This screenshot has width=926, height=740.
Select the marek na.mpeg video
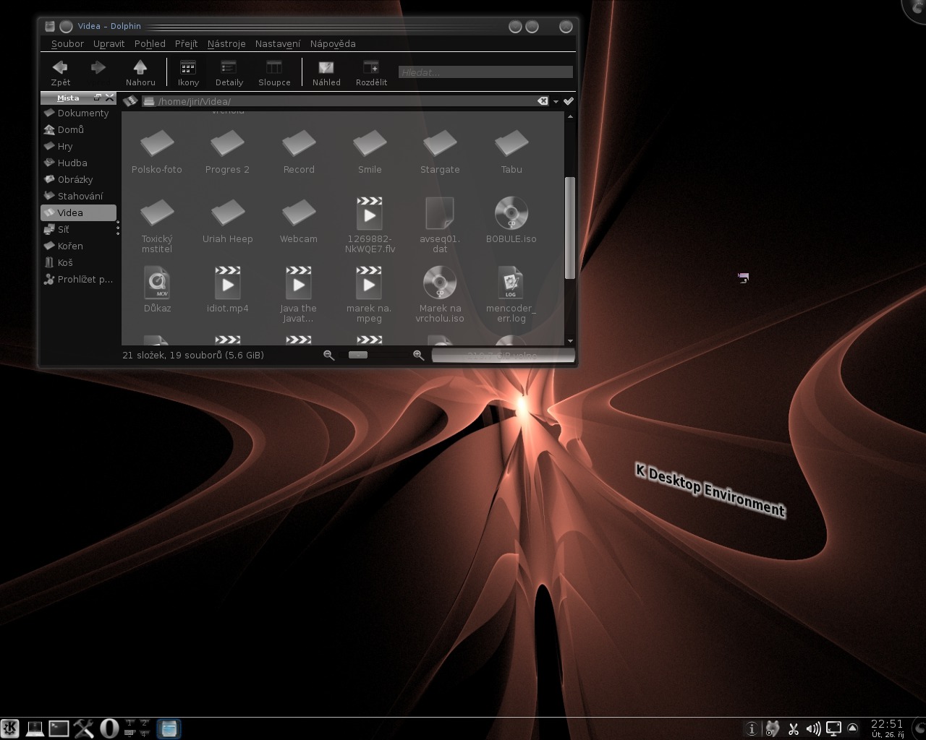click(x=370, y=294)
